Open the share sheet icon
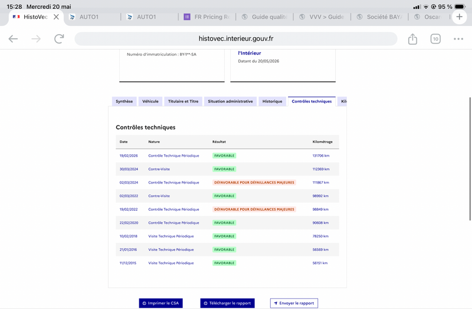The image size is (472, 309). click(412, 39)
